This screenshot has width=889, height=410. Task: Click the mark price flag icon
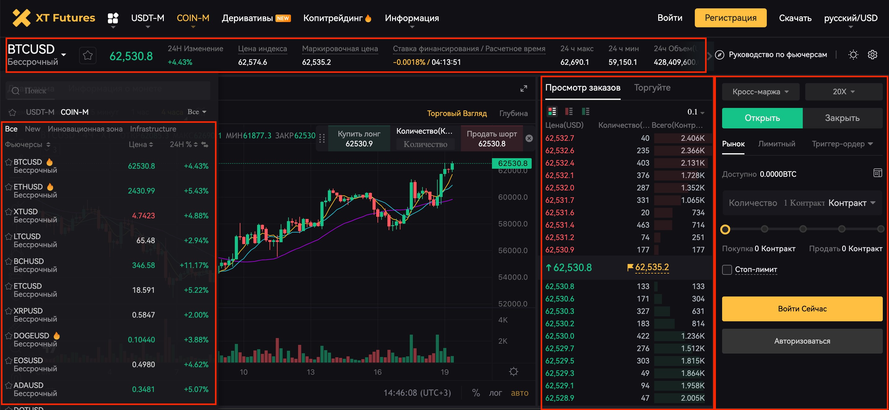(630, 267)
